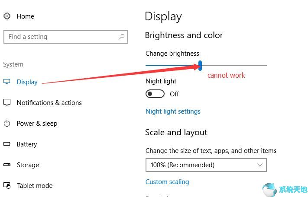This screenshot has height=197, width=308.
Task: Open Notifications & actions settings
Action: (x=49, y=103)
